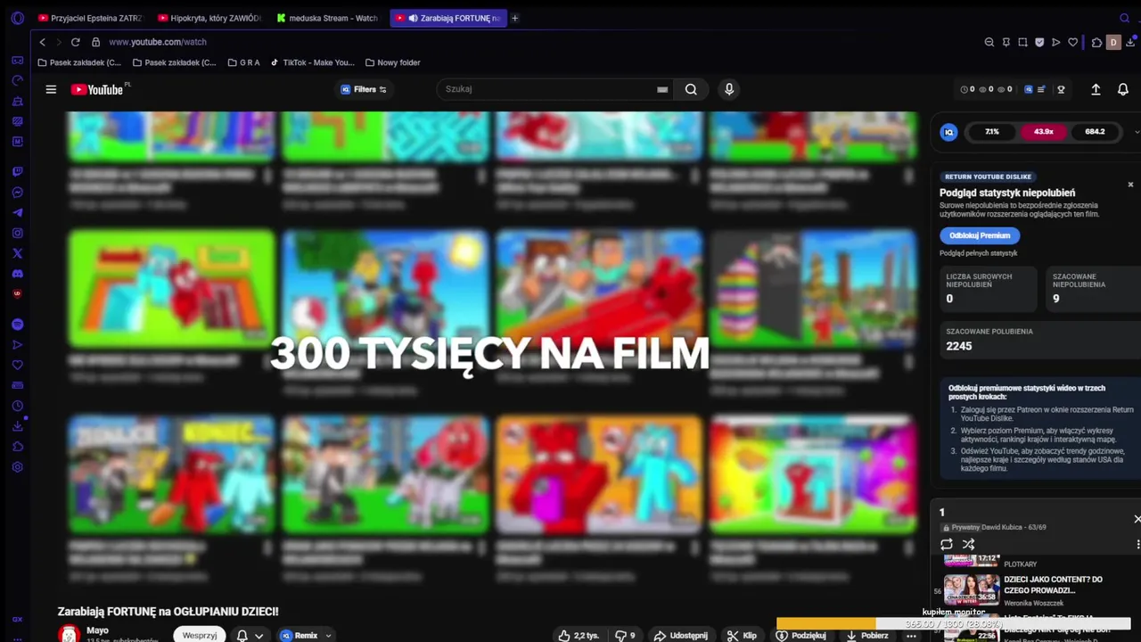The width and height of the screenshot is (1141, 642).
Task: Go back to the previous page
Action: point(42,42)
